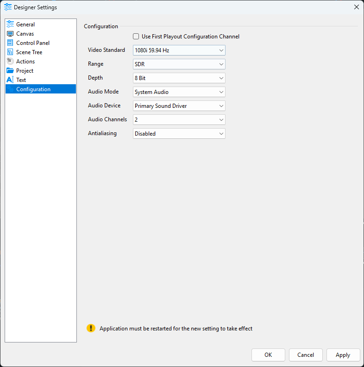Select the Configuration item in sidebar
This screenshot has height=367, width=364.
pos(33,89)
